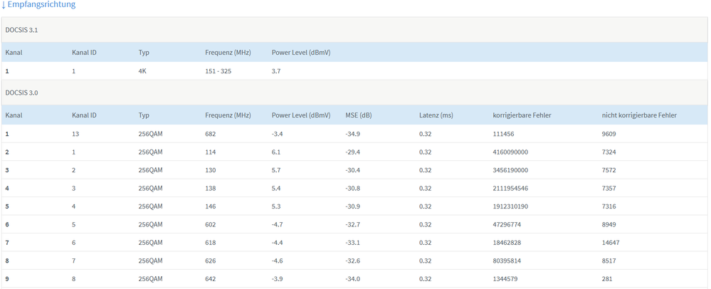The image size is (711, 289).
Task: Select the 642 MHz frequency cell
Action: [x=211, y=279]
